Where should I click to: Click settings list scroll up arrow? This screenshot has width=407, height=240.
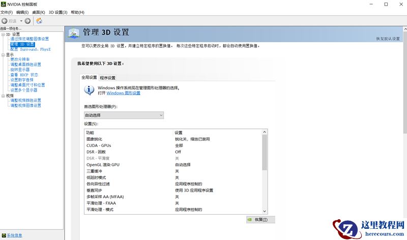point(265,132)
